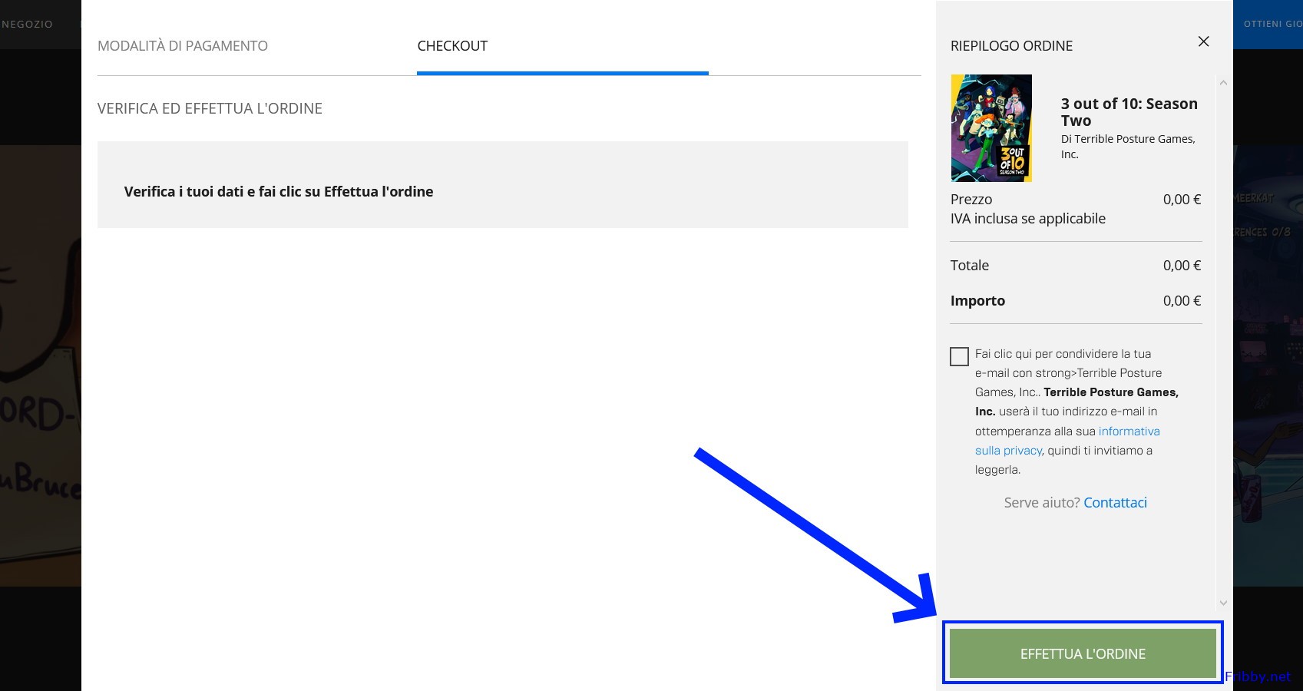Screen dimensions: 1303x691
Task: Switch to Modalità di pagamento tab
Action: click(183, 46)
